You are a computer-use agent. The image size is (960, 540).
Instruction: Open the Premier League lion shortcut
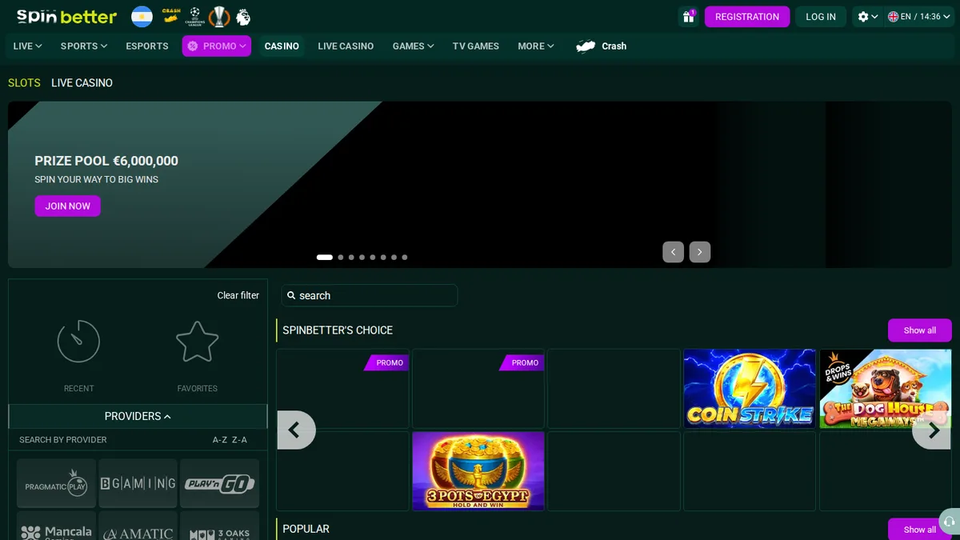(x=242, y=16)
